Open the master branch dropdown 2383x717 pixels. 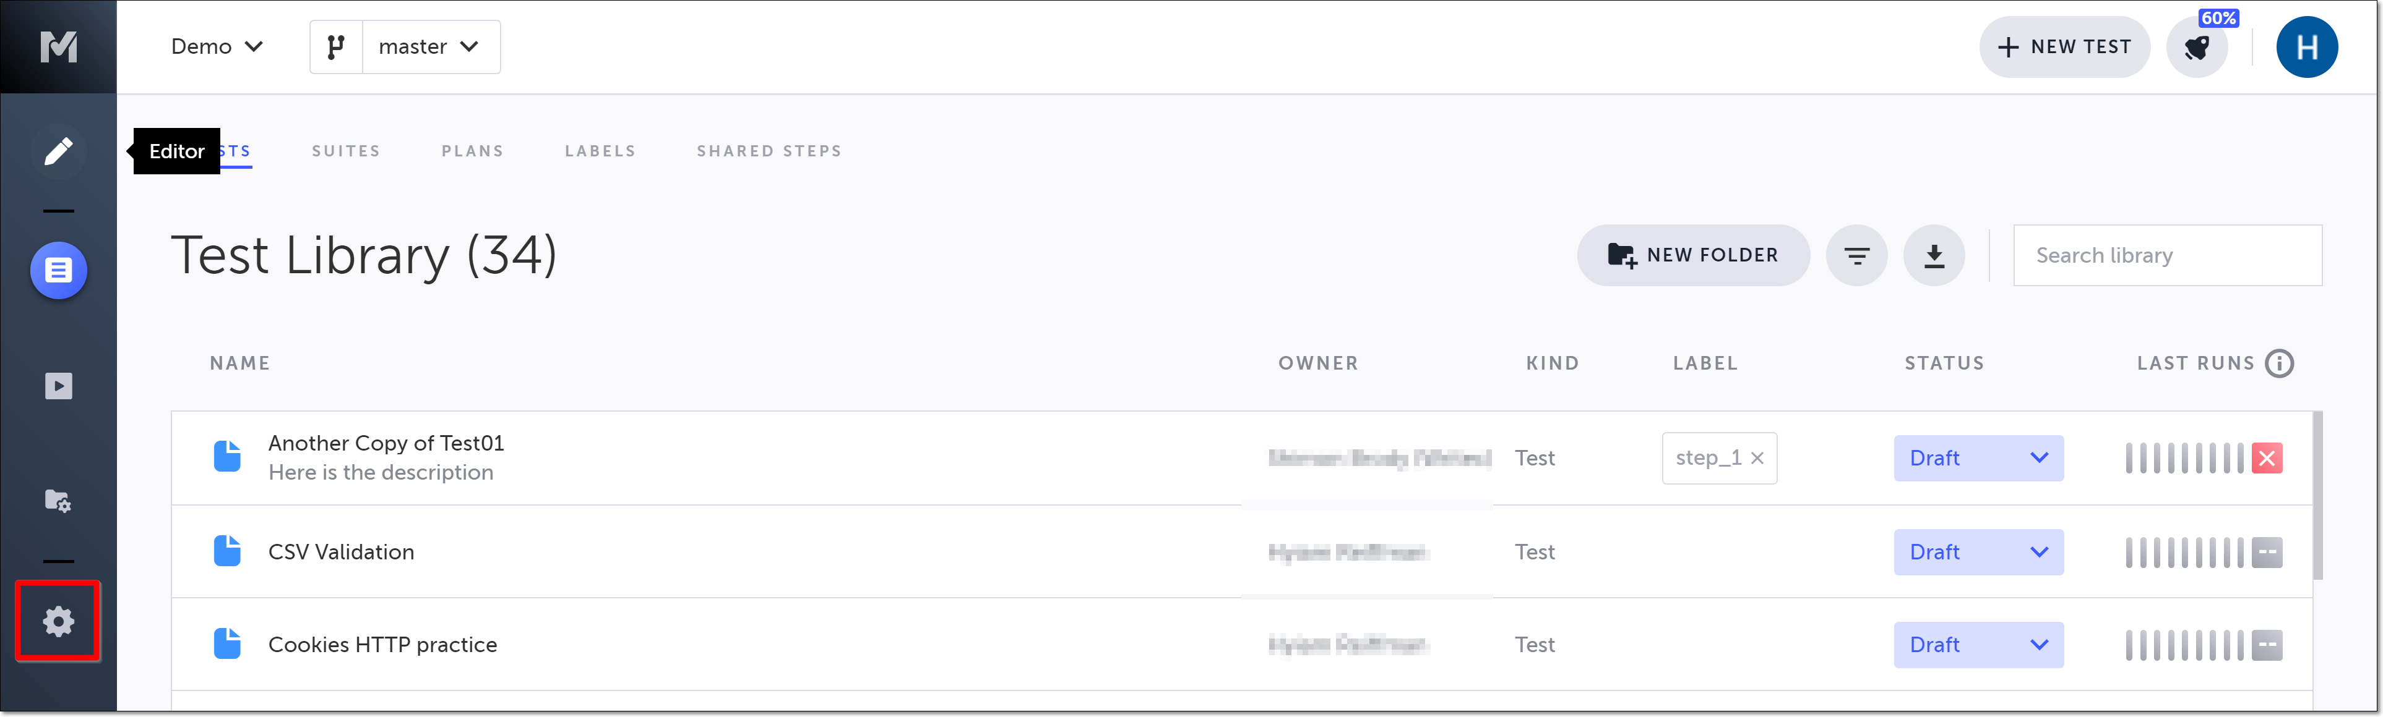point(430,47)
